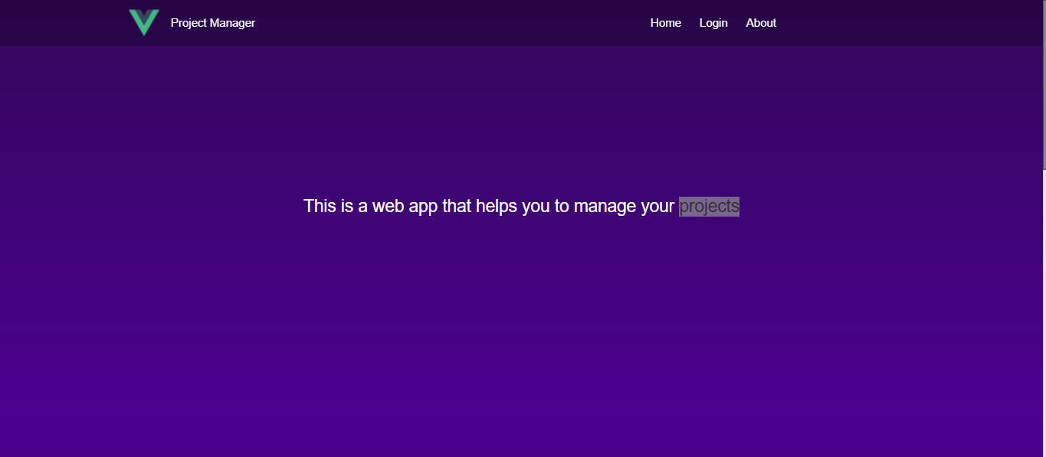Grab the vertical scrollbar thumb
Viewport: 1046px width, 457px height.
[1043, 84]
